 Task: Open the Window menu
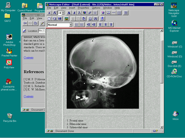tap(107, 8)
